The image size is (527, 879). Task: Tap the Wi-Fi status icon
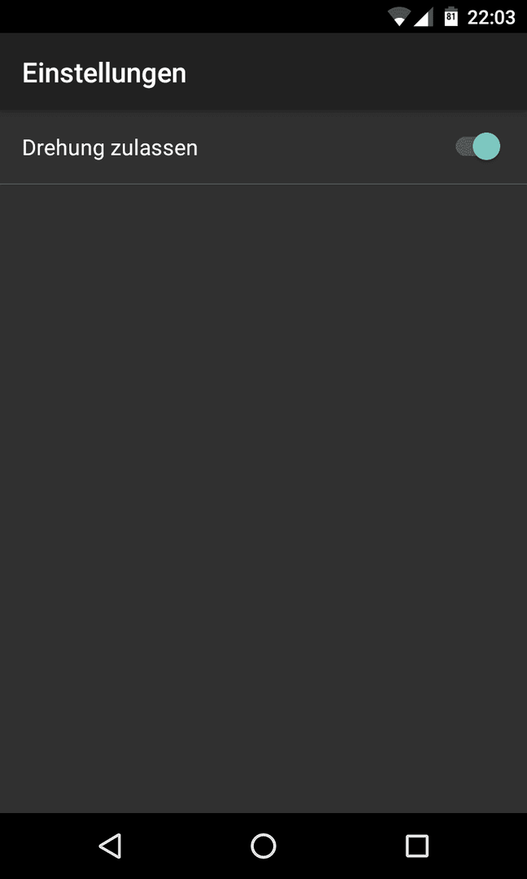coord(399,17)
